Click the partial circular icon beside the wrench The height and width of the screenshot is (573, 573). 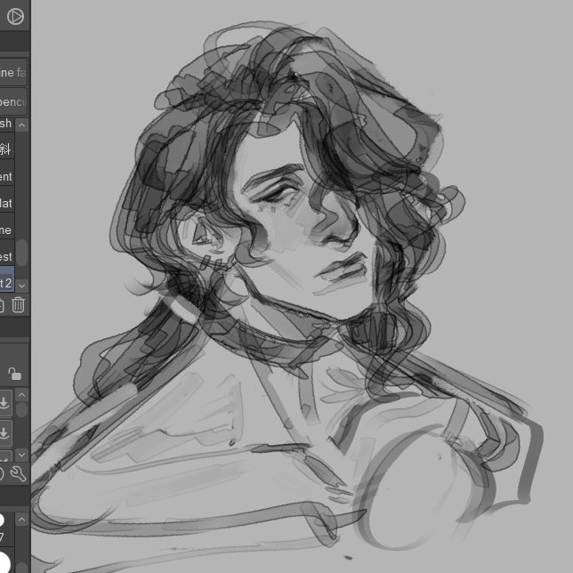(2, 474)
